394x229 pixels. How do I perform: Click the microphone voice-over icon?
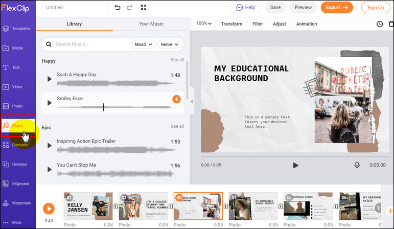357,165
